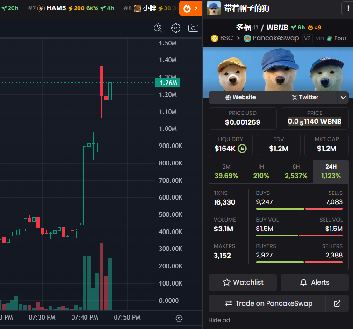Click the BUYERS 2,927 count

(x=264, y=255)
